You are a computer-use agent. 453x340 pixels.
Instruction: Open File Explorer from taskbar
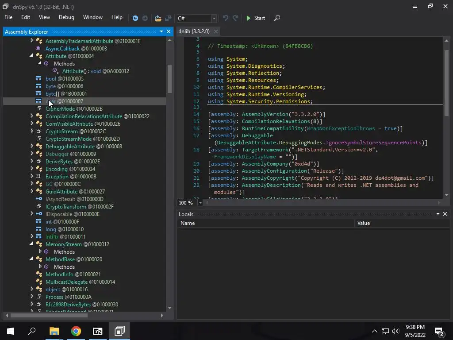54,331
